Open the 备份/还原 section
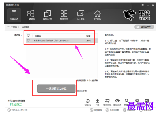159x115 pixels. 47,15
